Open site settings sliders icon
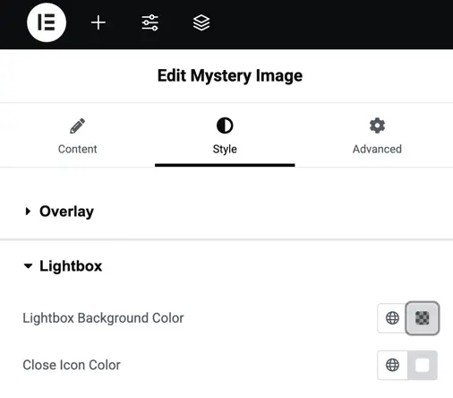 150,22
